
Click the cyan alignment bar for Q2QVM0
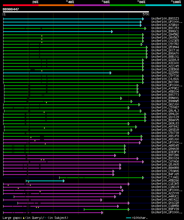pyautogui.click(x=57, y=73)
